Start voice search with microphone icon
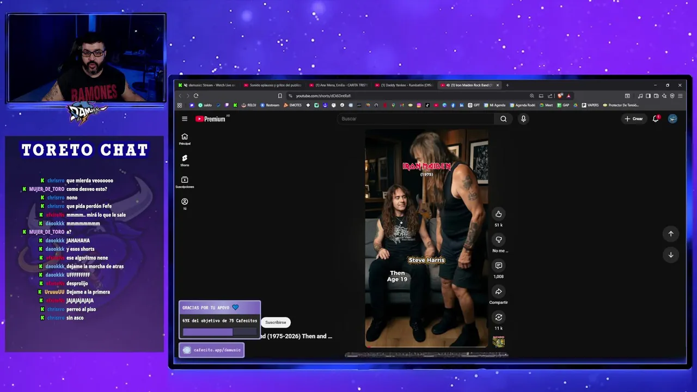697x392 pixels. point(523,119)
